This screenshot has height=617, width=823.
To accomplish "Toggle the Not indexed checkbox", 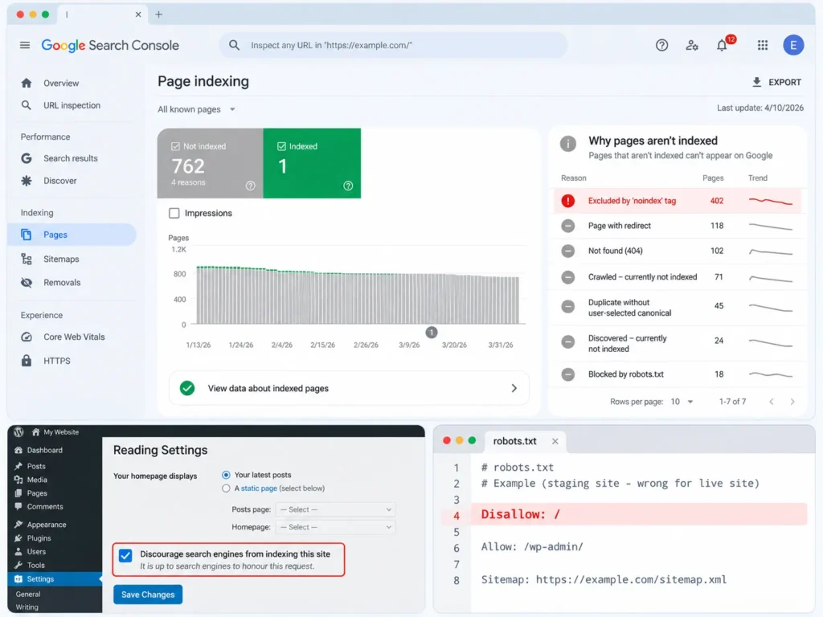I will coord(175,146).
